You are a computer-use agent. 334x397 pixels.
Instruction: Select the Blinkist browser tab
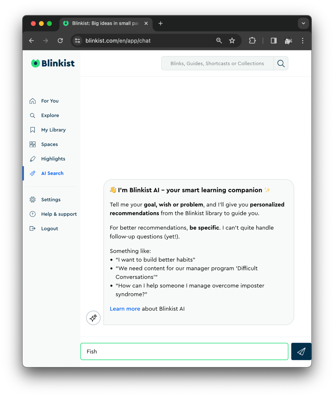tap(106, 24)
